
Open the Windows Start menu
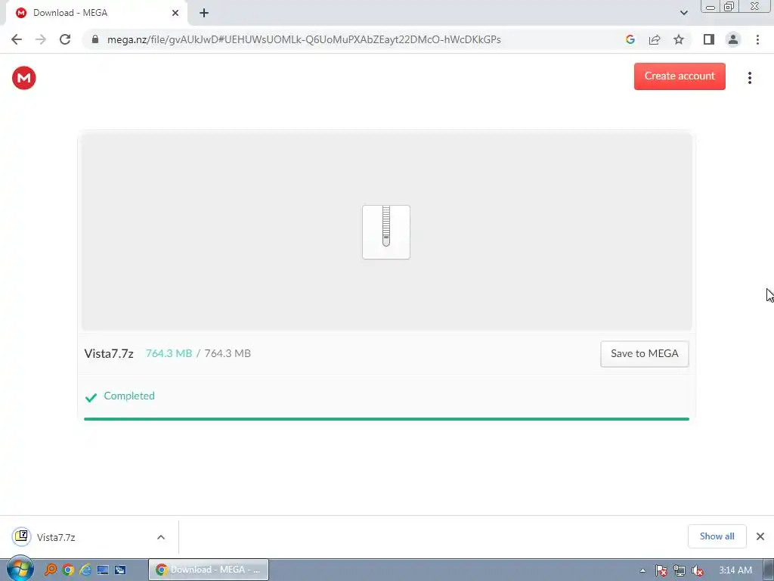tap(20, 569)
